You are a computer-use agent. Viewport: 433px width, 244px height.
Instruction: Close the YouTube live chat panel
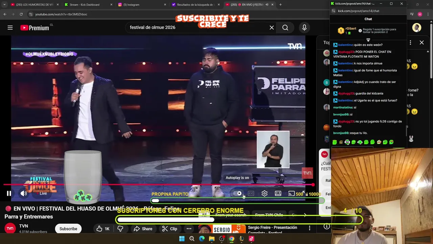421,42
